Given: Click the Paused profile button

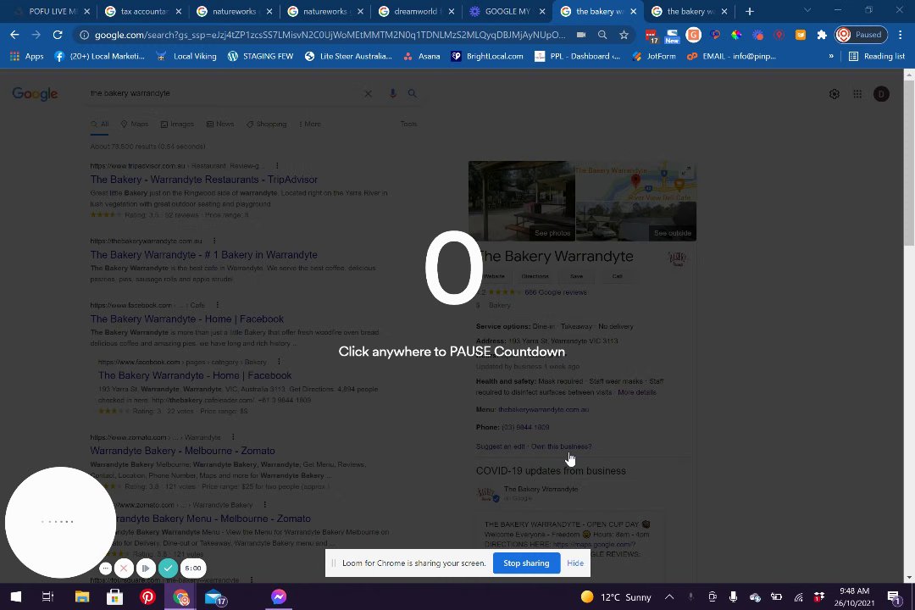Looking at the screenshot, I should (862, 35).
